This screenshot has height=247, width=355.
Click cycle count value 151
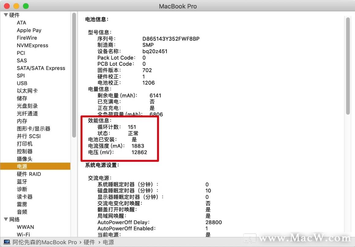(x=132, y=127)
